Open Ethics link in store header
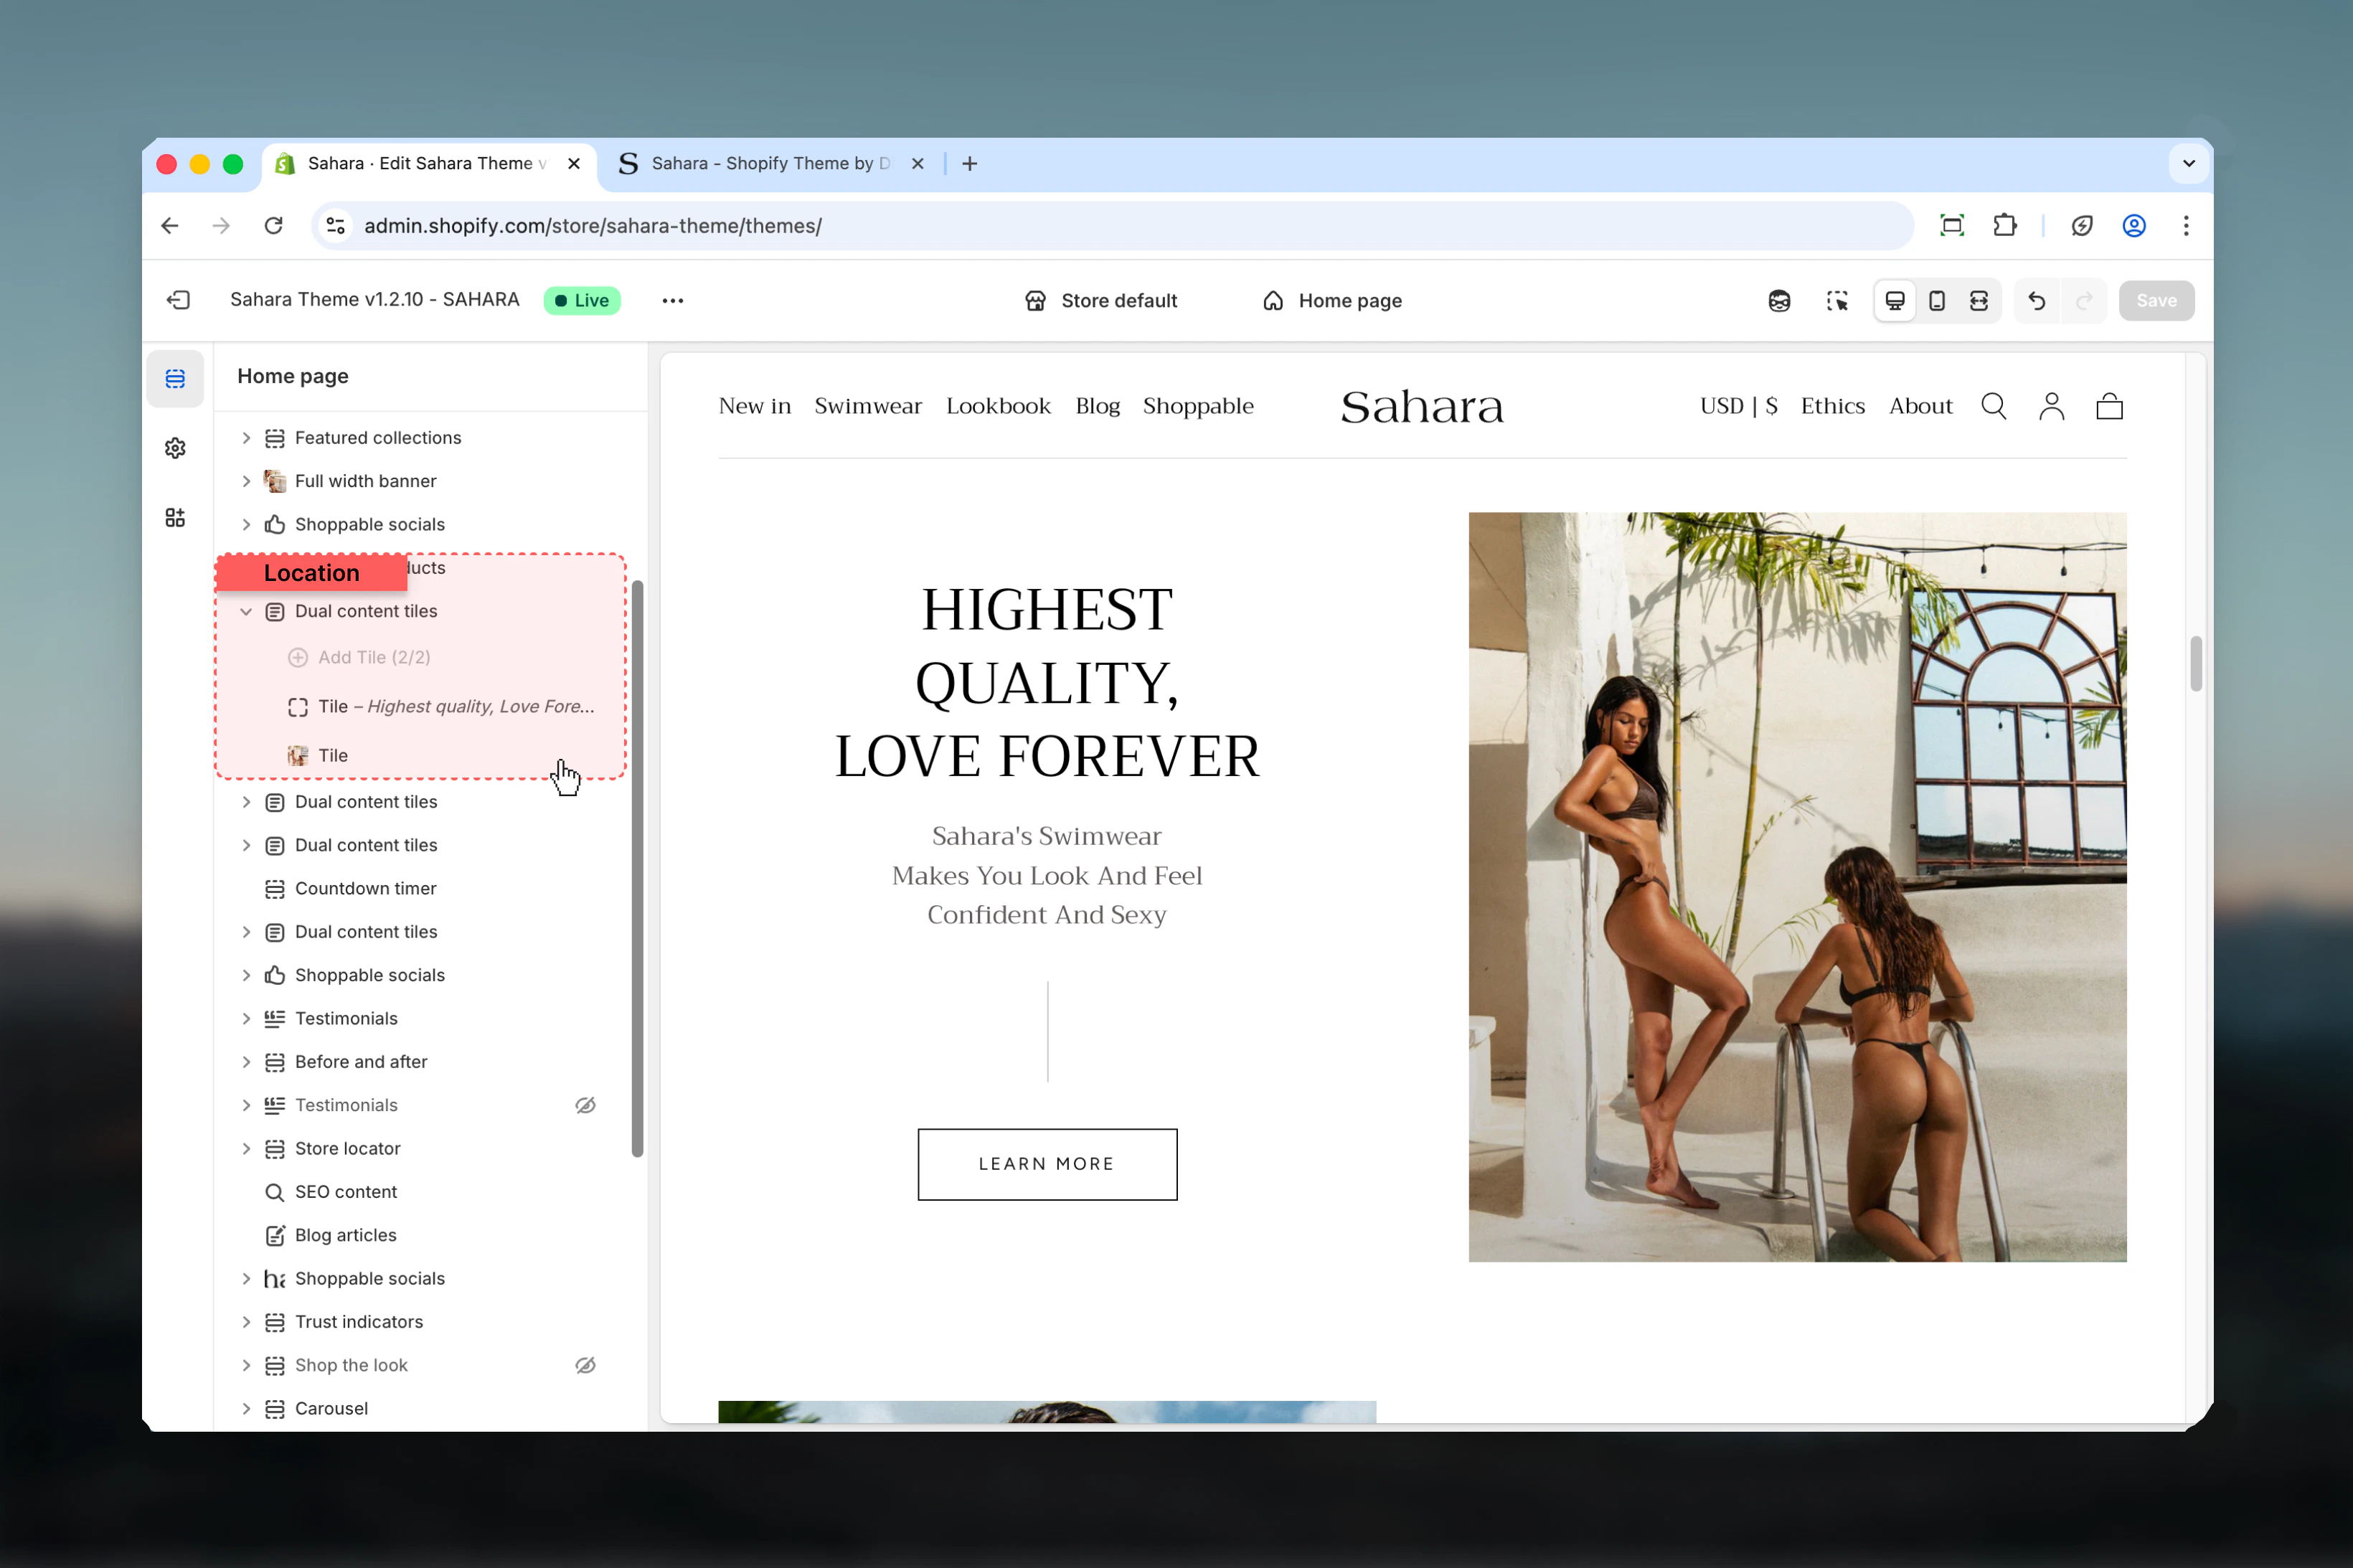 (1832, 406)
